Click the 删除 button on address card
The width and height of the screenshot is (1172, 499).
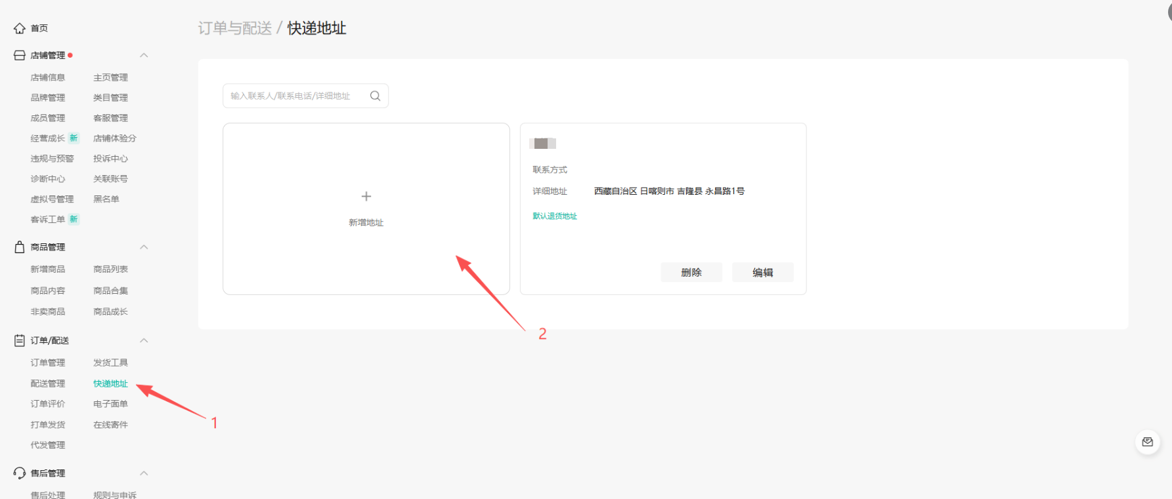pyautogui.click(x=691, y=272)
